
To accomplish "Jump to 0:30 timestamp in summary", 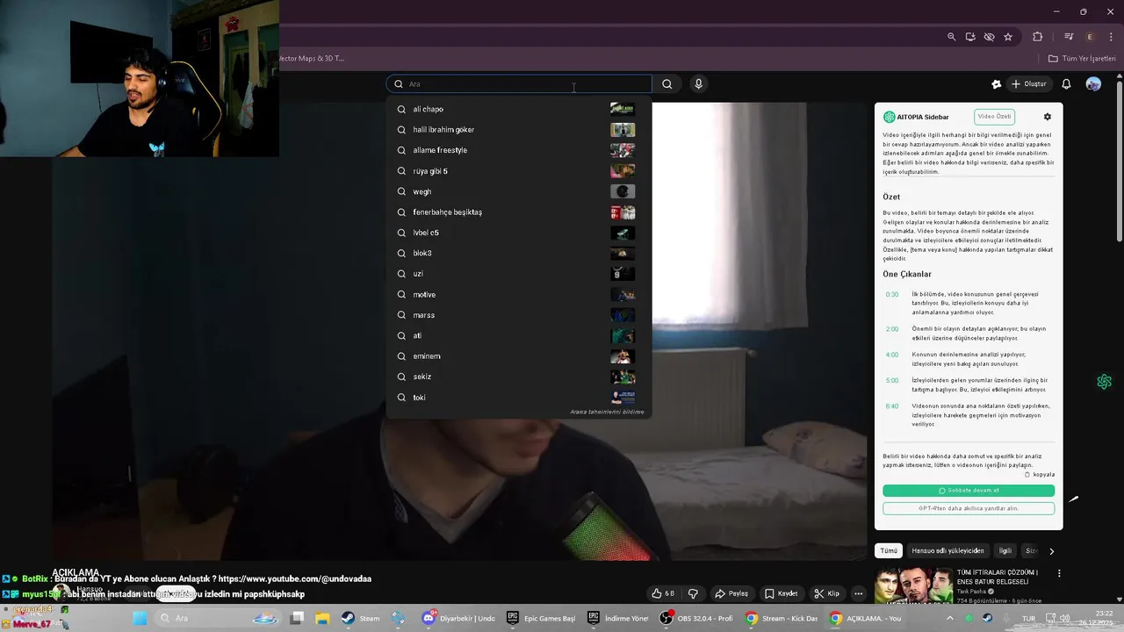I will click(892, 295).
